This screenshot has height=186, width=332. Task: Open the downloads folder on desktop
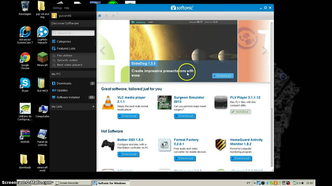(25, 161)
